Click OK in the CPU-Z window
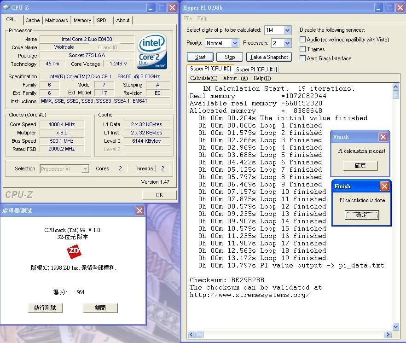This screenshot has width=406, height=343. tap(159, 195)
